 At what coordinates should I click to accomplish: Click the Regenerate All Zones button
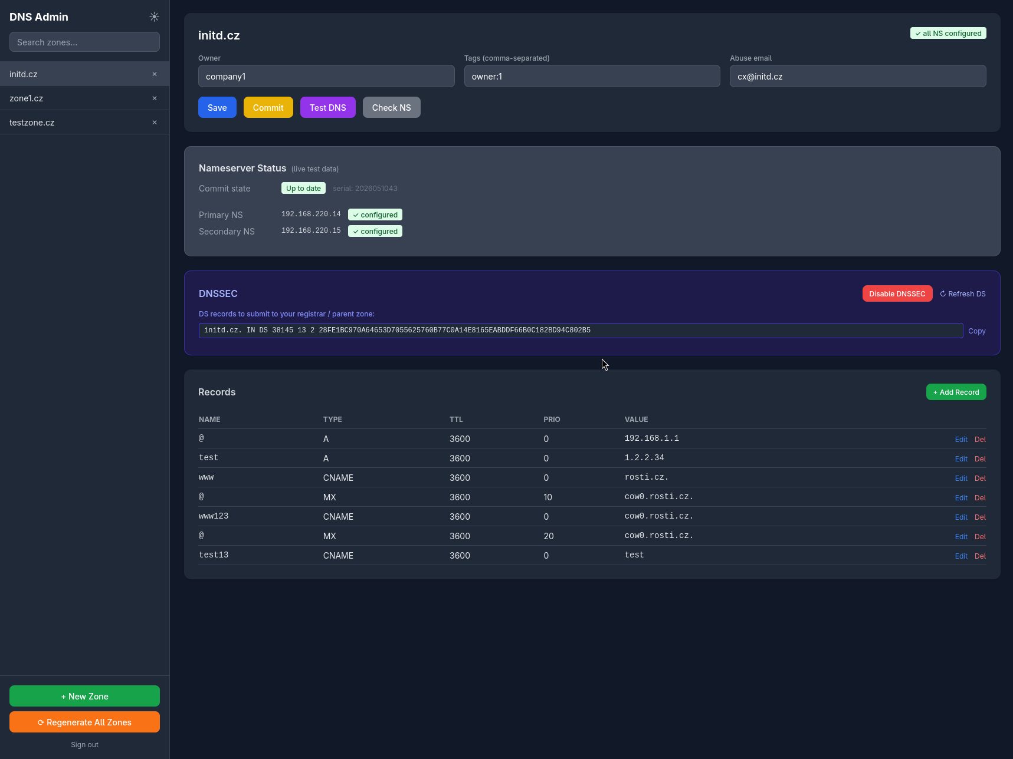click(x=84, y=722)
